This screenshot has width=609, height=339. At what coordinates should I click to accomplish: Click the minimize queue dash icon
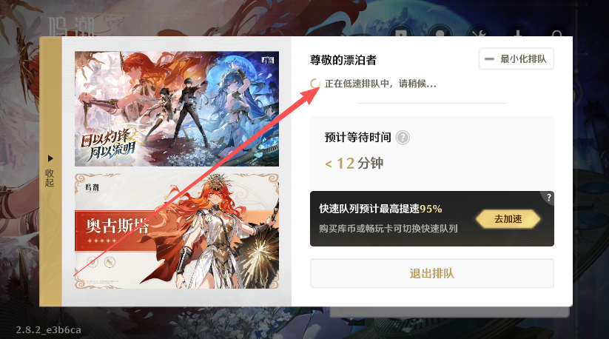pos(489,59)
